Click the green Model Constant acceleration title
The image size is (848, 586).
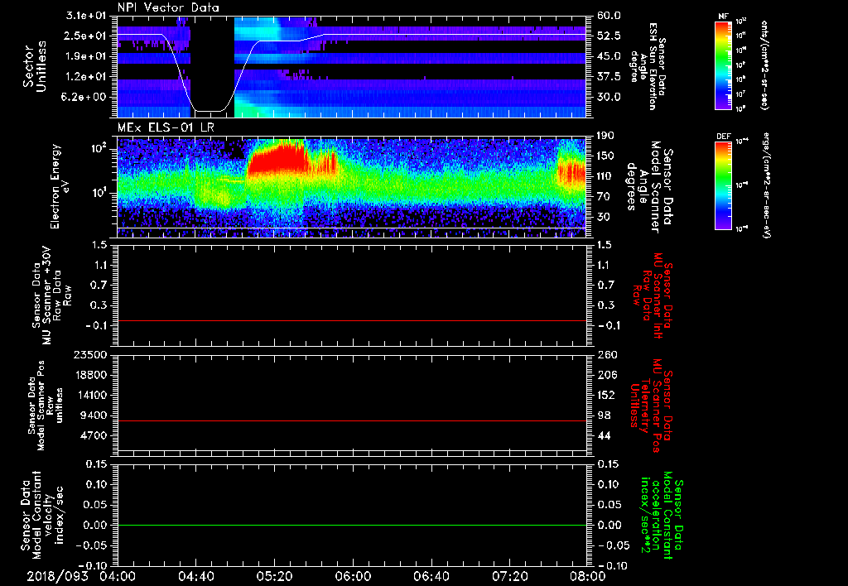pos(662,516)
